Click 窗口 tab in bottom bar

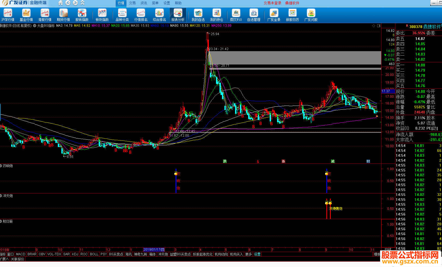point(10,254)
